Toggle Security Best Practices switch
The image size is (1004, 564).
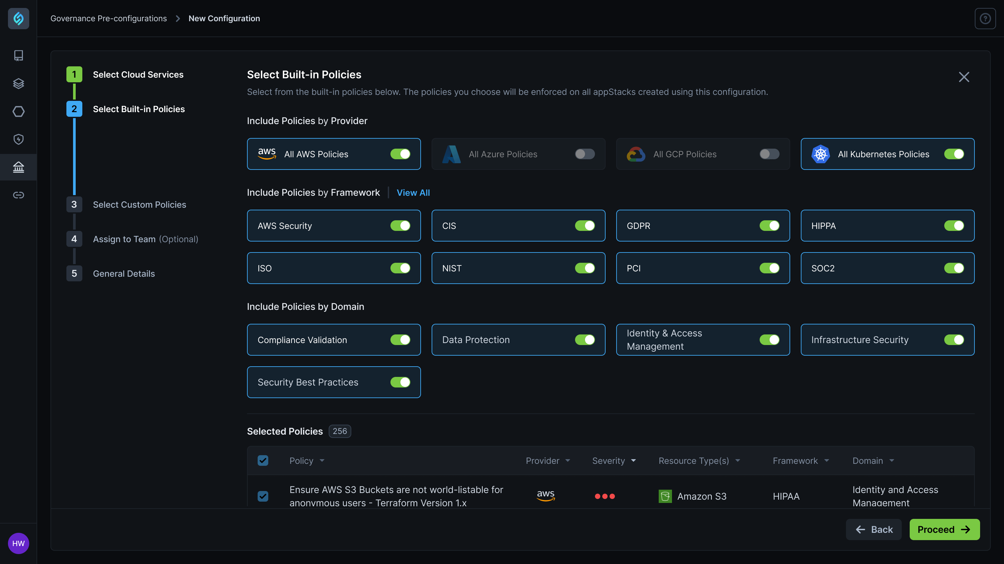pos(400,382)
